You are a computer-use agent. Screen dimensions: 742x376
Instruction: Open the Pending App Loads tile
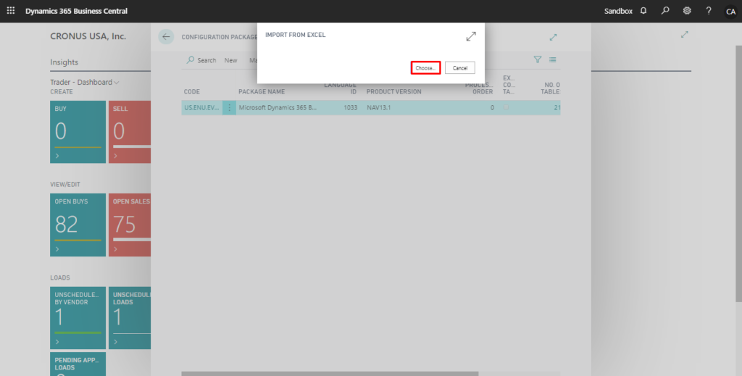click(x=78, y=364)
